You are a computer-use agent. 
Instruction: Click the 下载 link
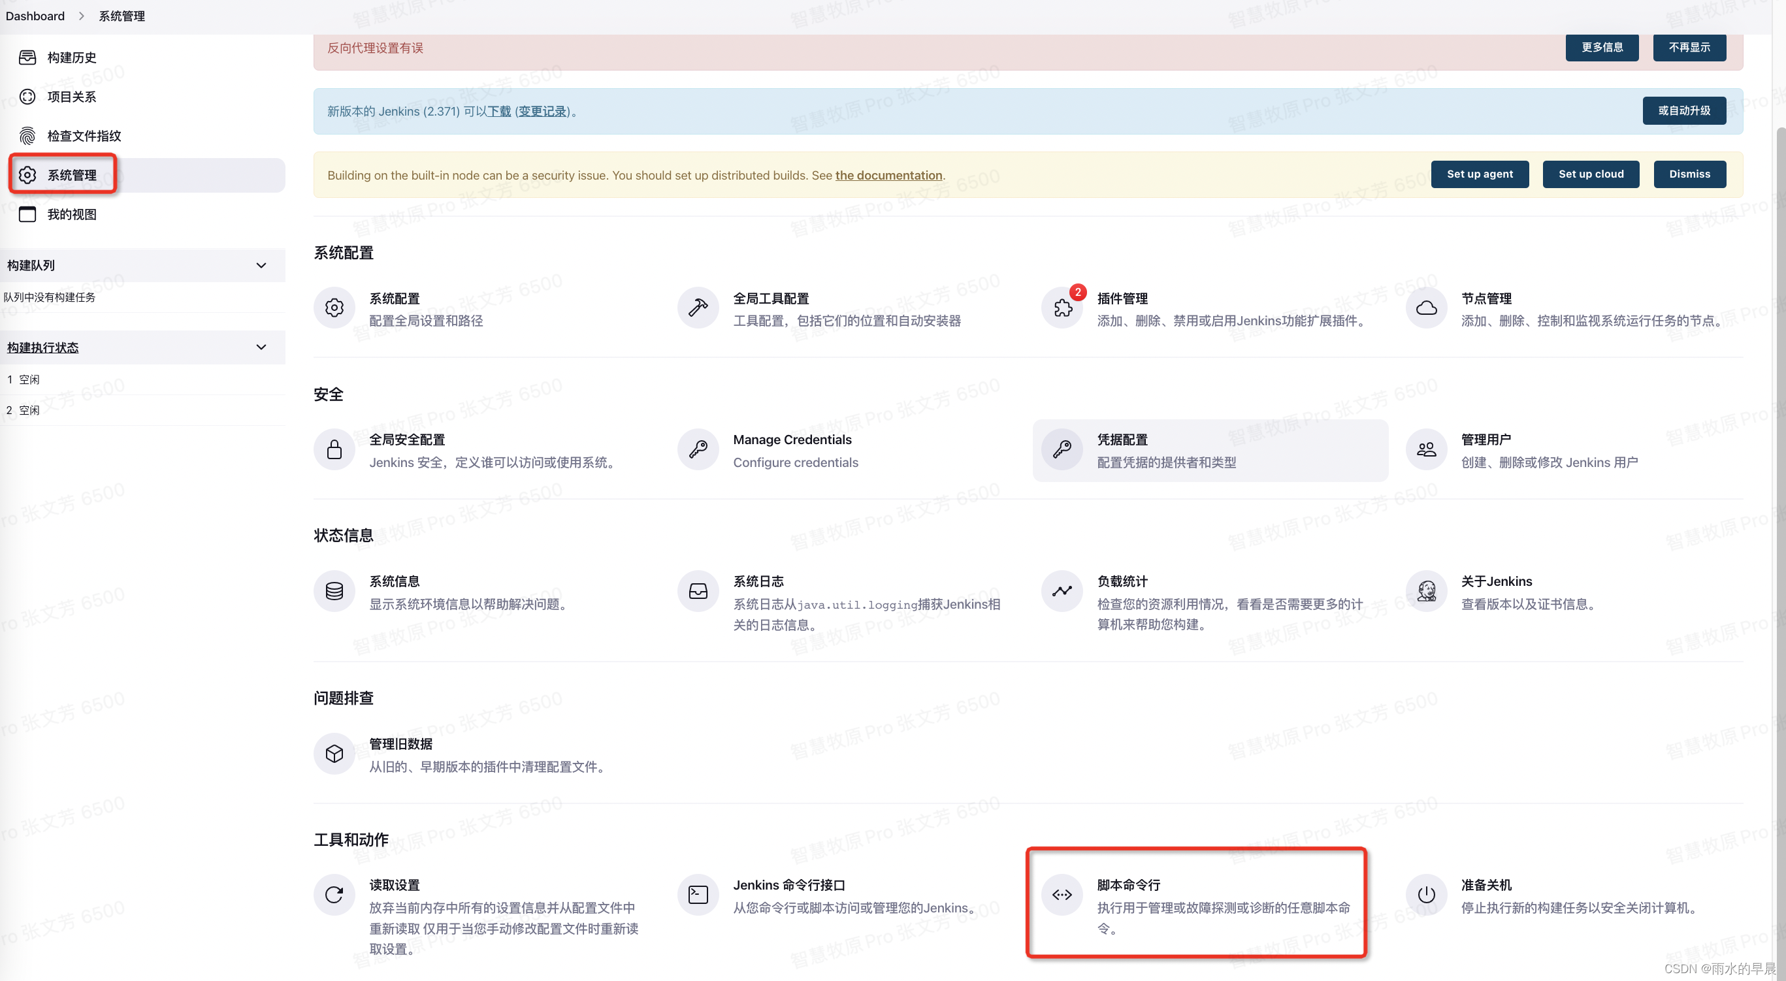(x=499, y=111)
